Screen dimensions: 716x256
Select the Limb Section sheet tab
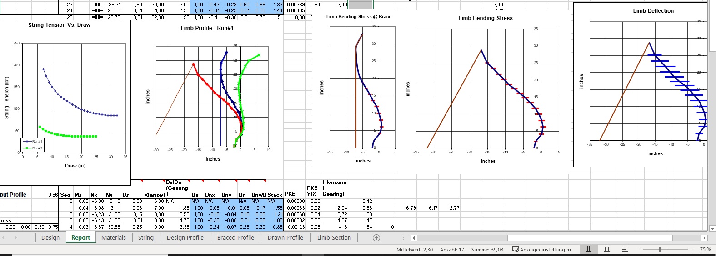pyautogui.click(x=334, y=238)
